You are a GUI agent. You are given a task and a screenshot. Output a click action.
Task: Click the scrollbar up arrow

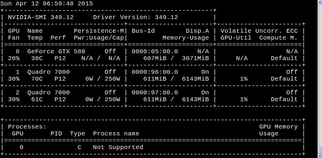(x=319, y=2)
